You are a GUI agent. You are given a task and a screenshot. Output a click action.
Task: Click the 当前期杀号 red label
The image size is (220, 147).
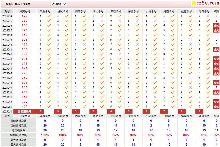(x=25, y=111)
